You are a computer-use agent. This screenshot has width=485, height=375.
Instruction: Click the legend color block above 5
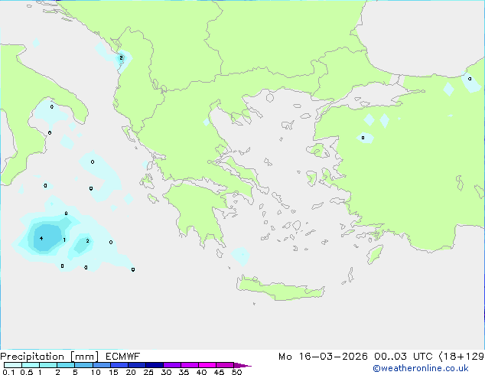coord(83,365)
